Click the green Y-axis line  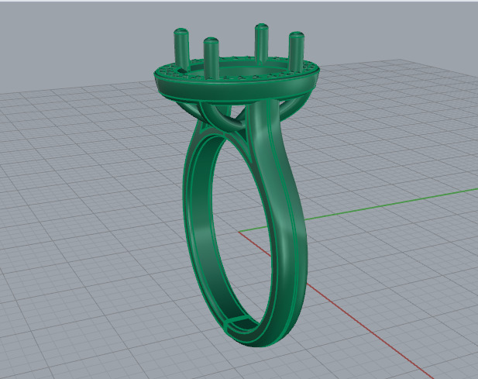coord(391,204)
